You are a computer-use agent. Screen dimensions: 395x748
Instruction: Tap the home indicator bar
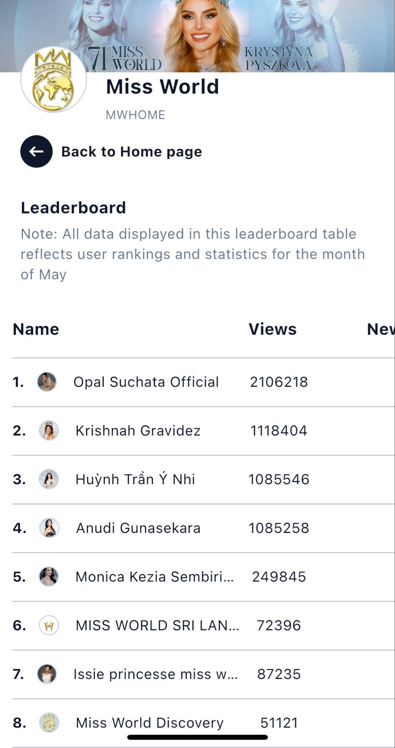[x=197, y=737]
